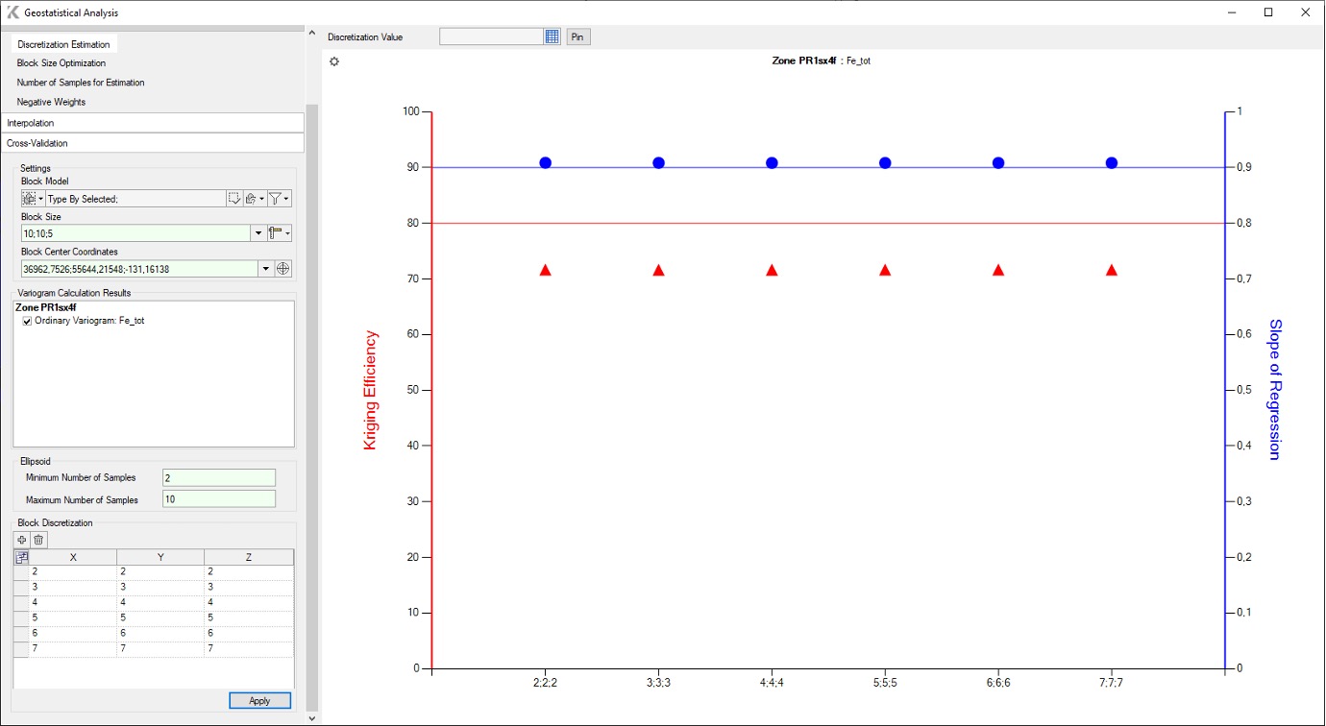The height and width of the screenshot is (726, 1326).
Task: Open the Block Size dropdown
Action: coord(258,232)
